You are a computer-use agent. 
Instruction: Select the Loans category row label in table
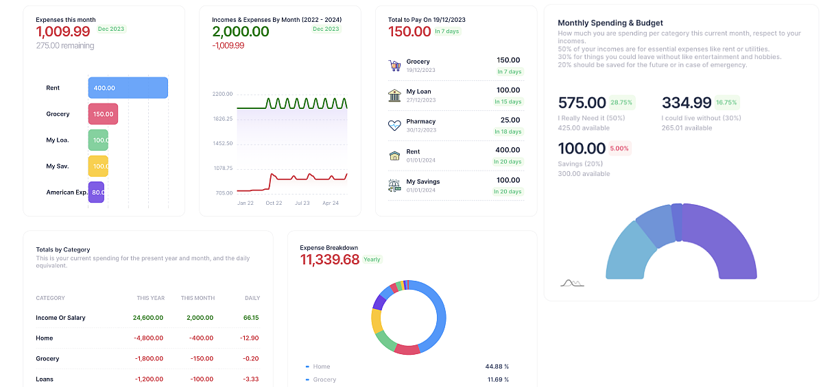pos(45,379)
